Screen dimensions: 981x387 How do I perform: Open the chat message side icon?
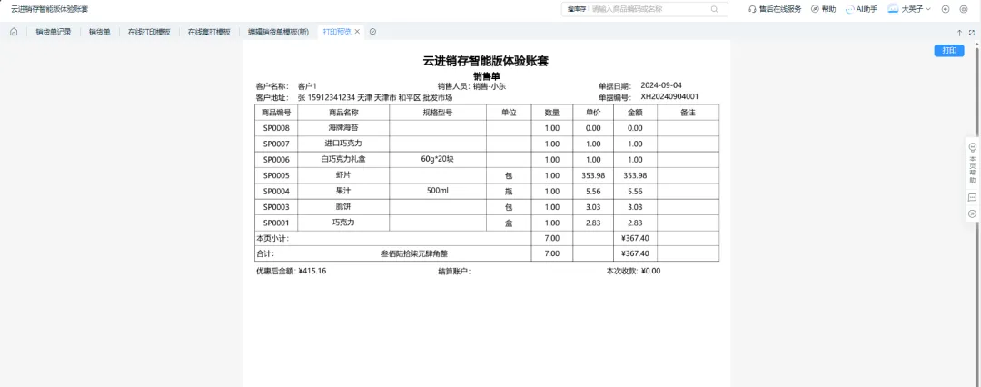[972, 197]
